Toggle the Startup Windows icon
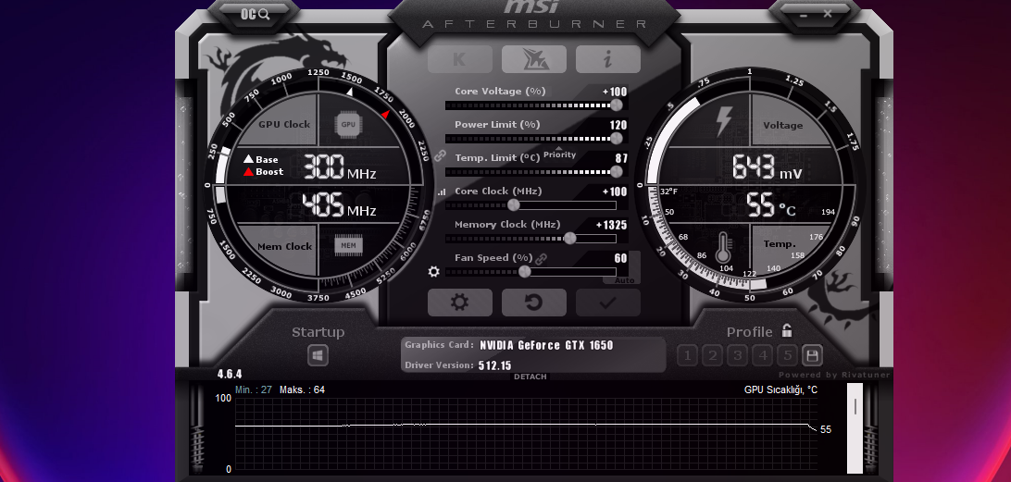The width and height of the screenshot is (1011, 482). click(x=318, y=355)
